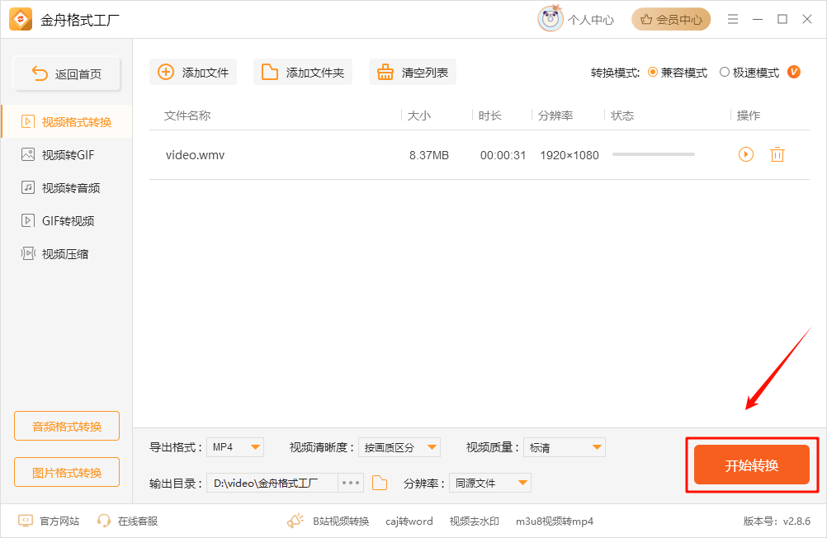Click the 大小 column header
Image resolution: width=827 pixels, height=538 pixels.
419,116
